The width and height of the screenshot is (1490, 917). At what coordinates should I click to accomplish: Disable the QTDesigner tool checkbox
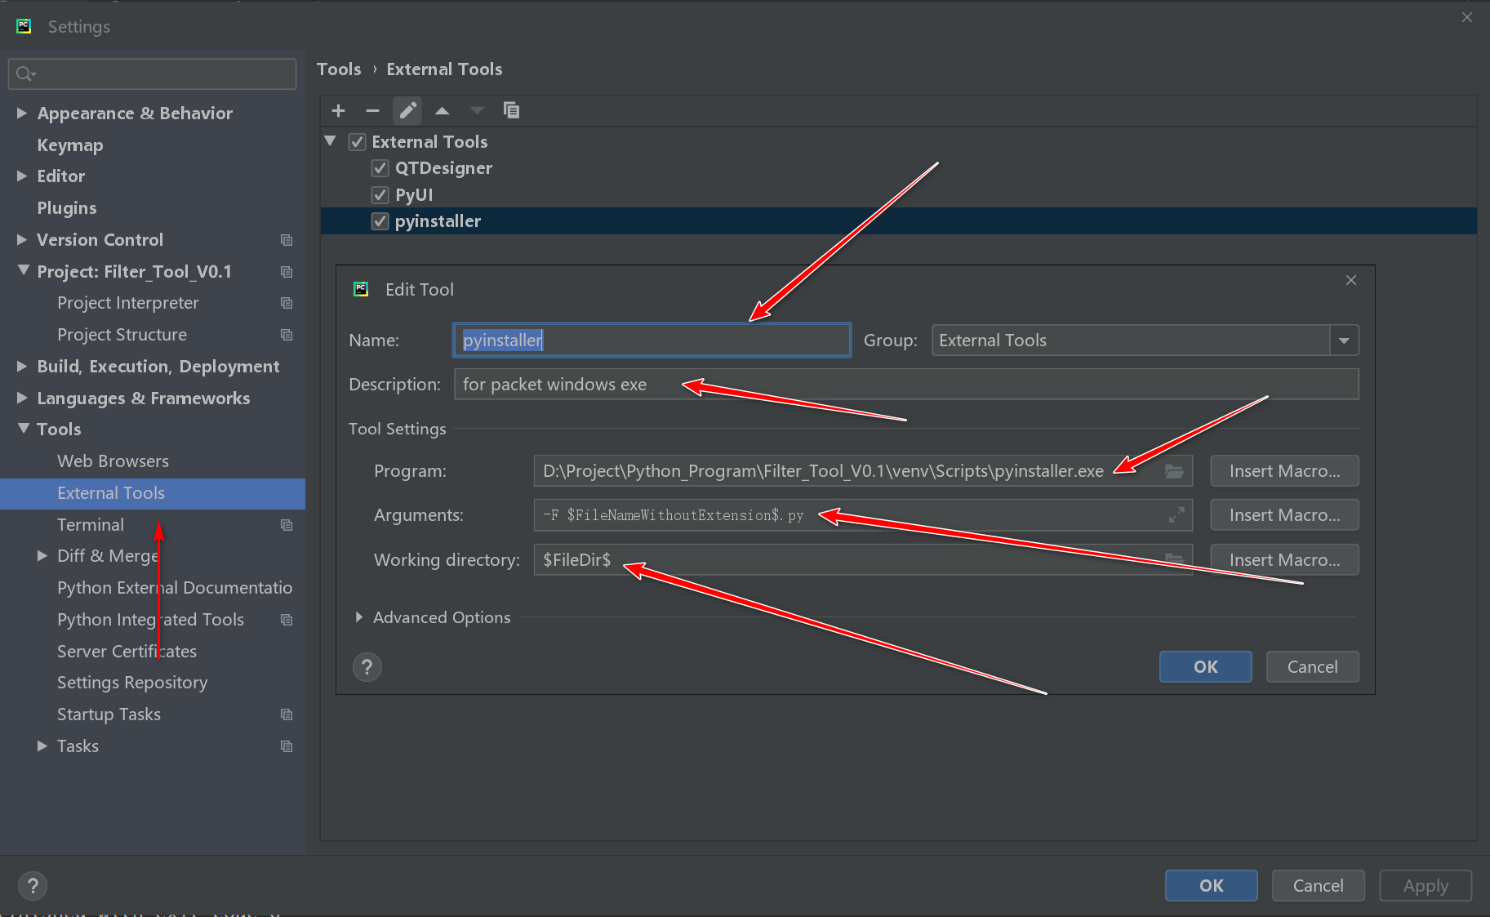tap(380, 167)
